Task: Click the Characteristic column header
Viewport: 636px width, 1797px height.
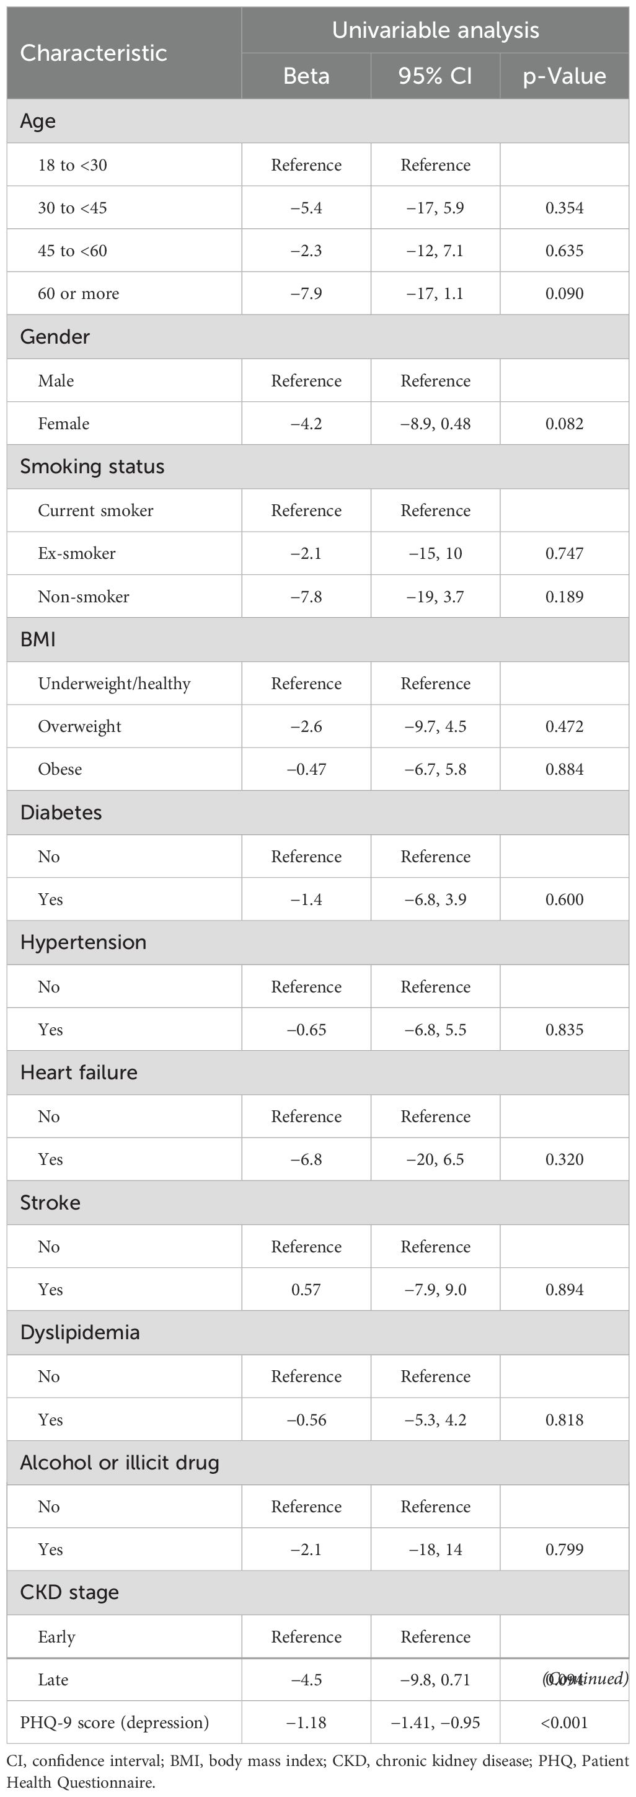Action: (94, 53)
